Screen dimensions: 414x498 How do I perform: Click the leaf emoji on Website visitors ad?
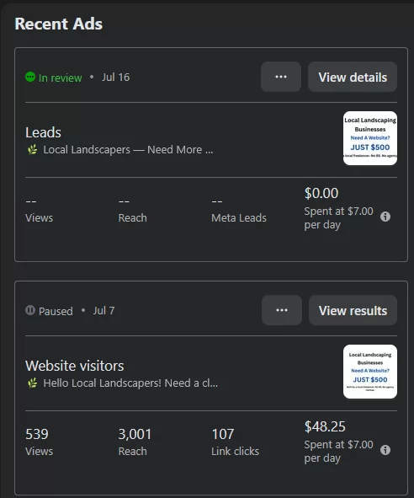(x=32, y=383)
